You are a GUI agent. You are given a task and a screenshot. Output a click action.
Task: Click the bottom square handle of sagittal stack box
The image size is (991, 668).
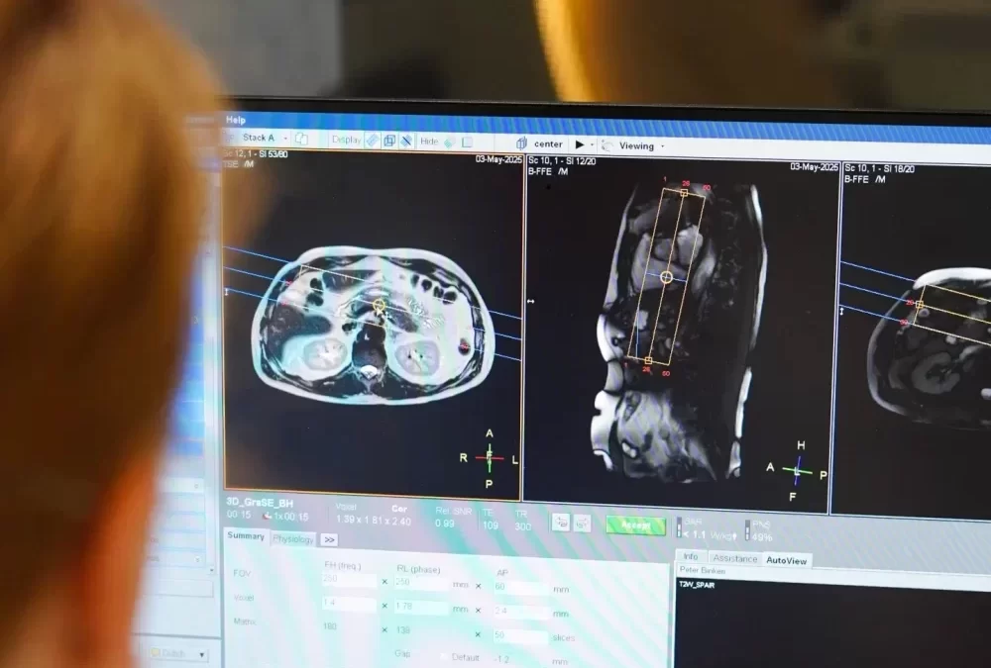(x=648, y=360)
